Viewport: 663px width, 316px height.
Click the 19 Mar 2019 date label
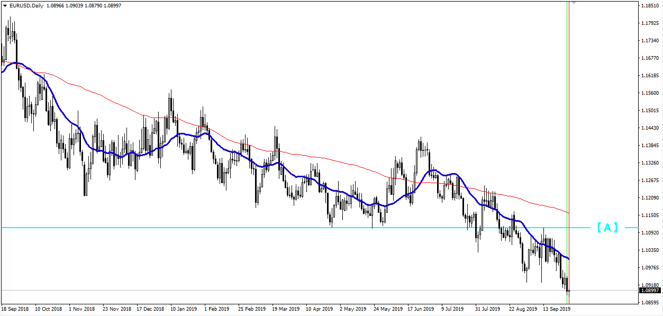click(x=285, y=309)
